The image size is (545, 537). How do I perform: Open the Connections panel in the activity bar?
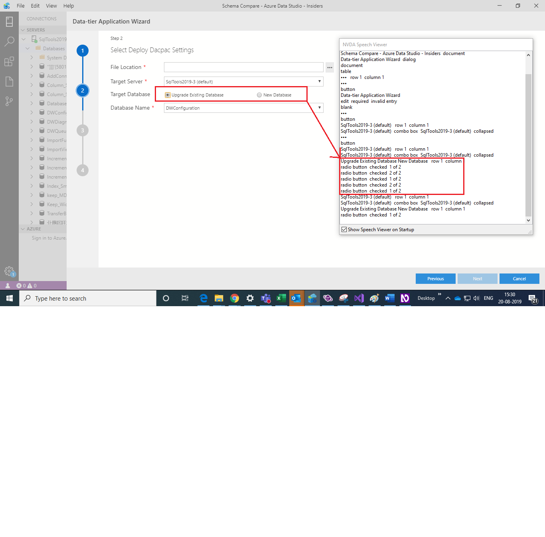coord(10,21)
